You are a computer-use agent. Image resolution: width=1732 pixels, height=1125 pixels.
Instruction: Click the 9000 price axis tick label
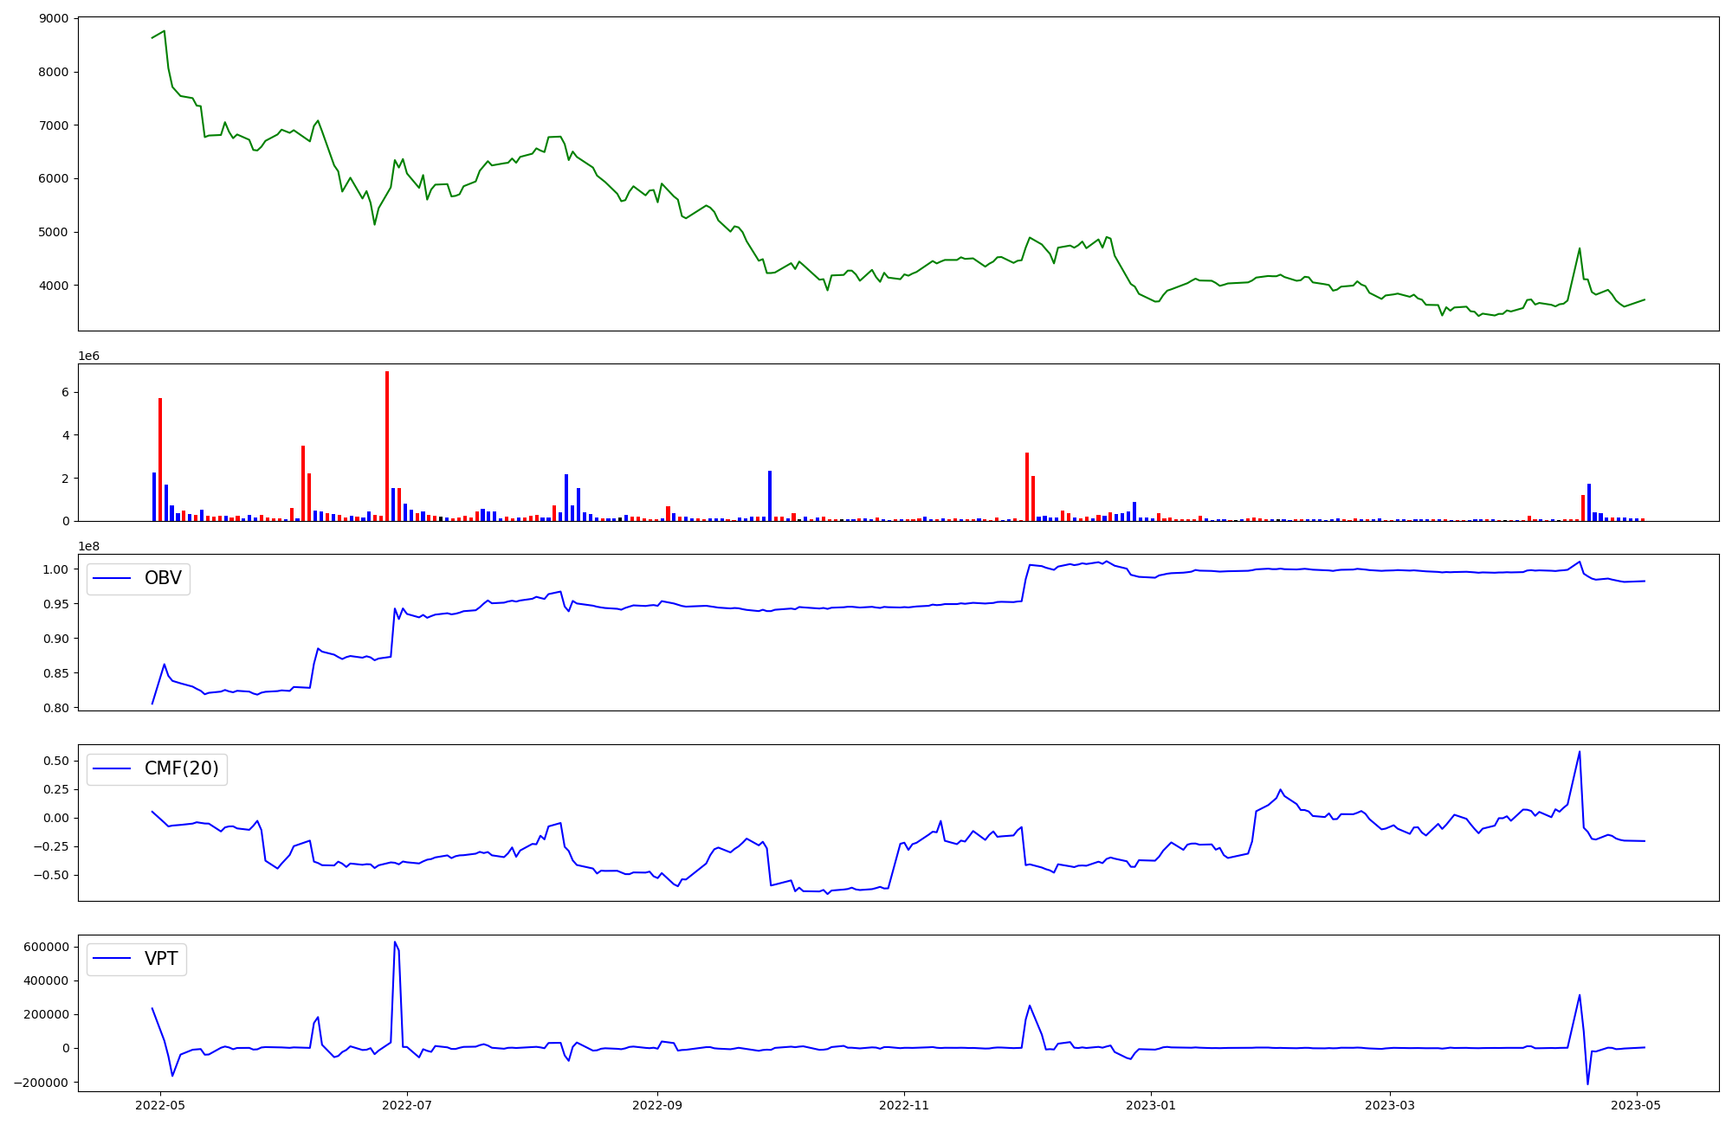pos(53,18)
